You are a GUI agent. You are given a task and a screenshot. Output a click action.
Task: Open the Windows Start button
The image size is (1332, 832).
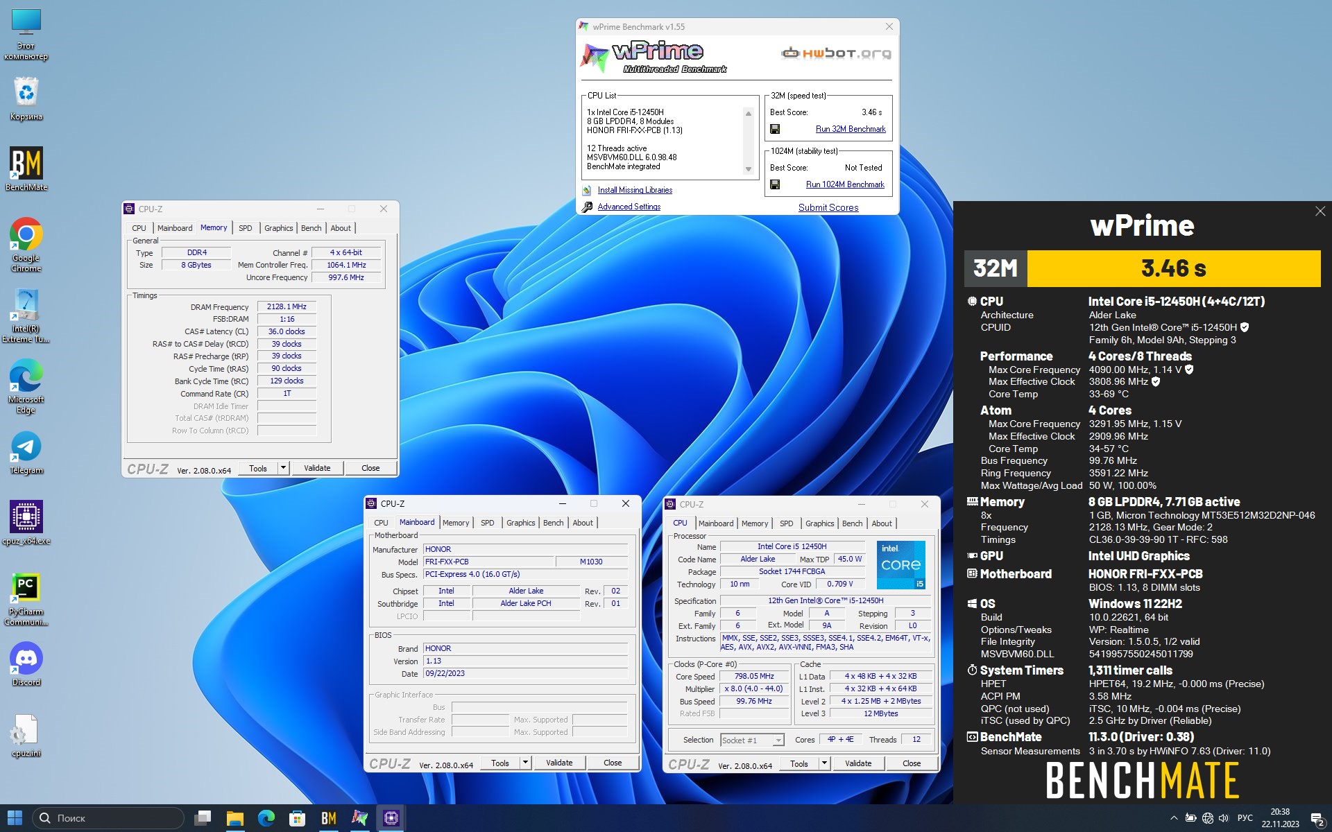15,818
